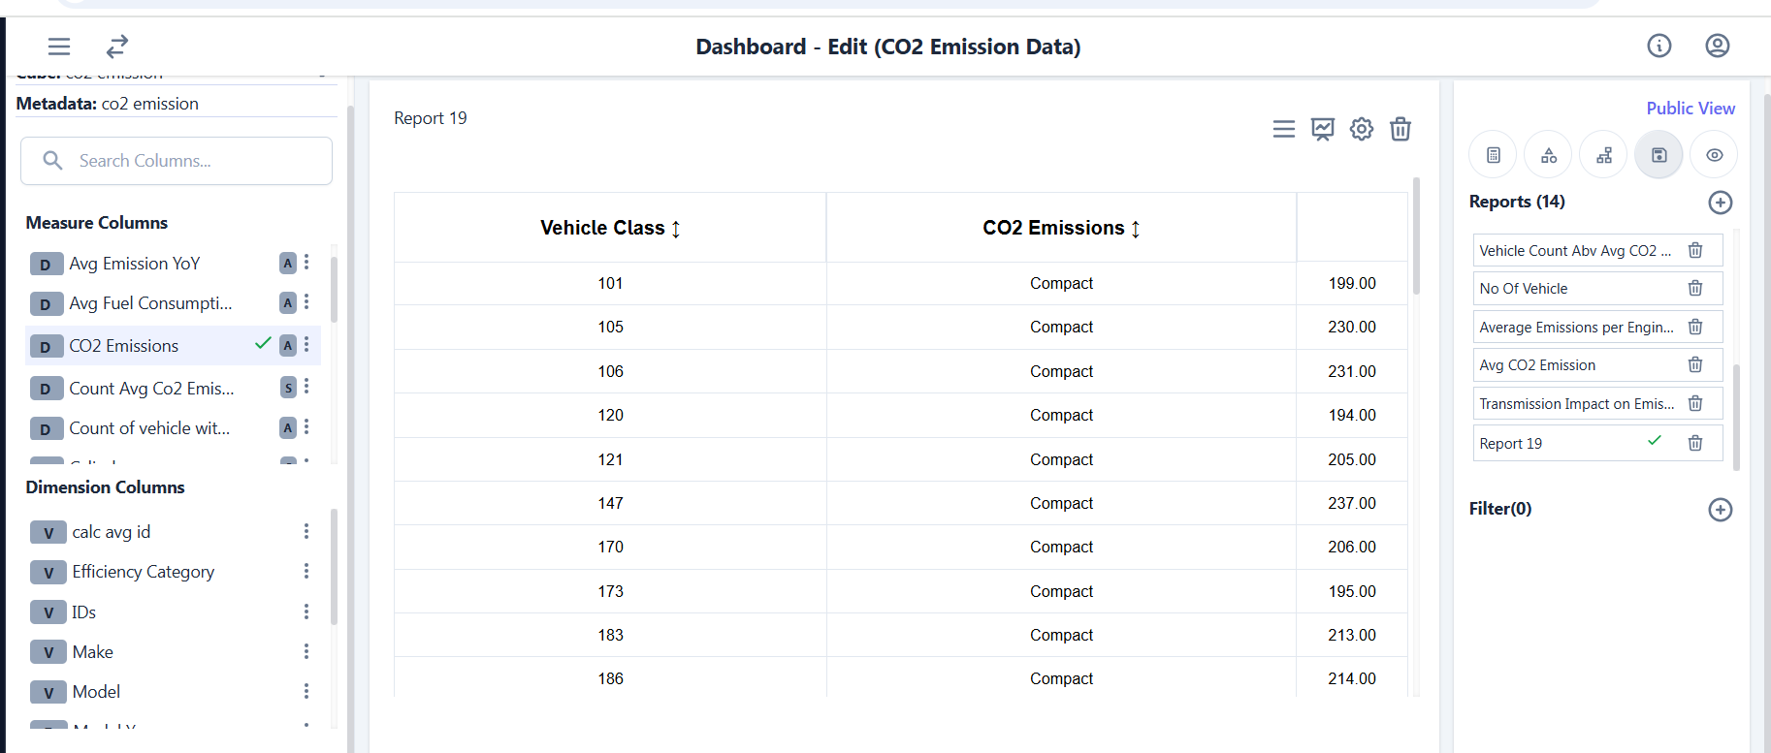Toggle the eye preview icon
Image resolution: width=1771 pixels, height=753 pixels.
click(1714, 155)
